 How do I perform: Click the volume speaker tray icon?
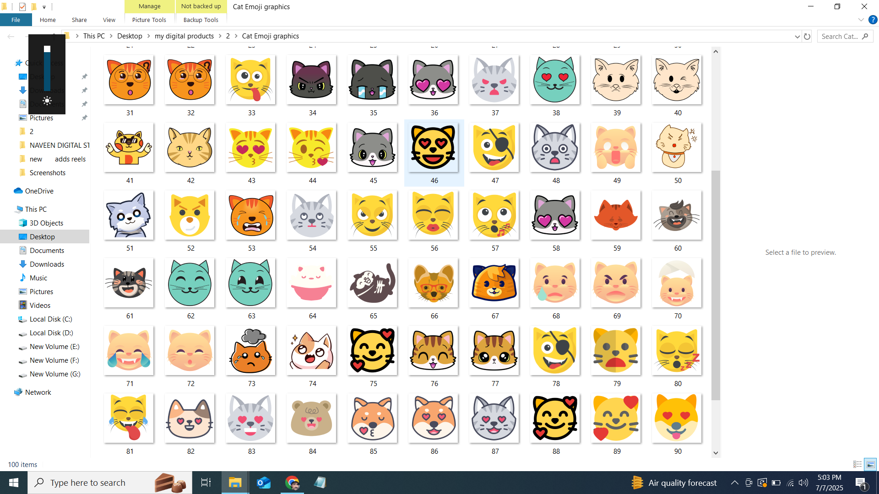803,483
